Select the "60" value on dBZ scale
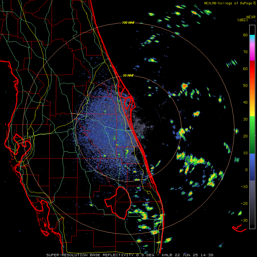 pos(245,69)
